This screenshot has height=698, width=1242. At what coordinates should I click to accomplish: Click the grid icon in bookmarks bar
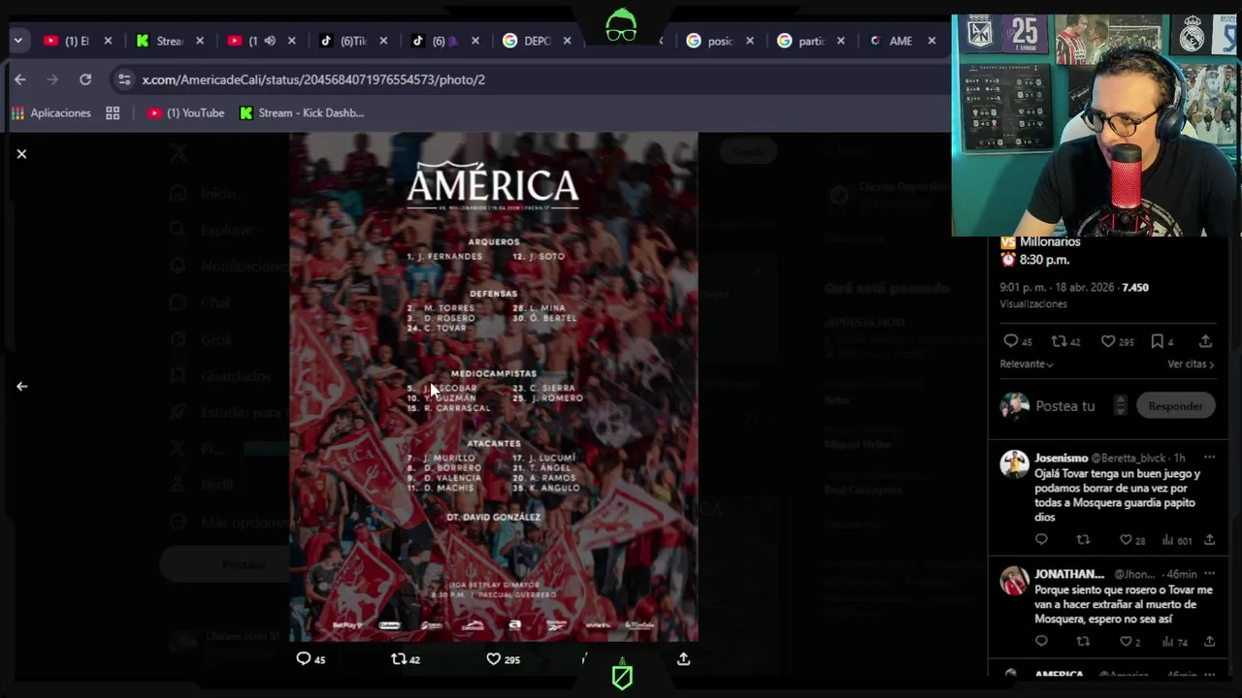[x=113, y=113]
